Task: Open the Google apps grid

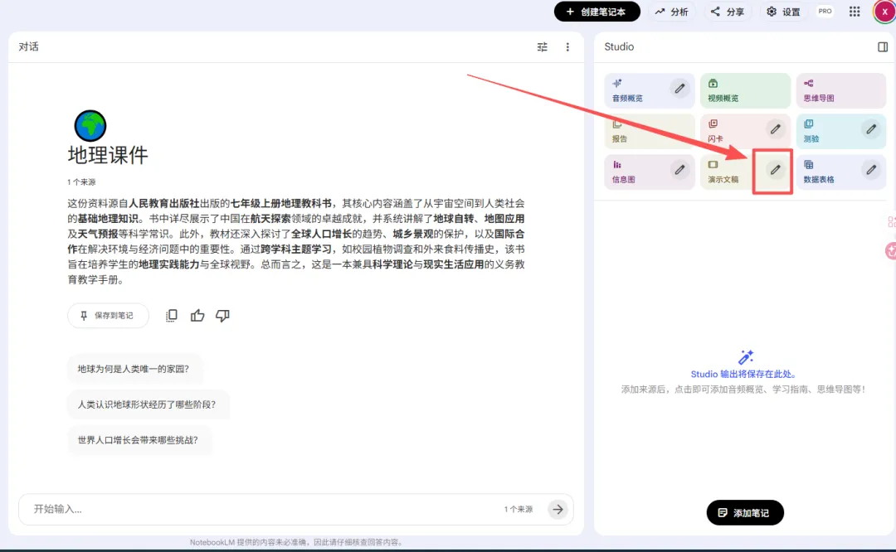Action: pyautogui.click(x=855, y=12)
